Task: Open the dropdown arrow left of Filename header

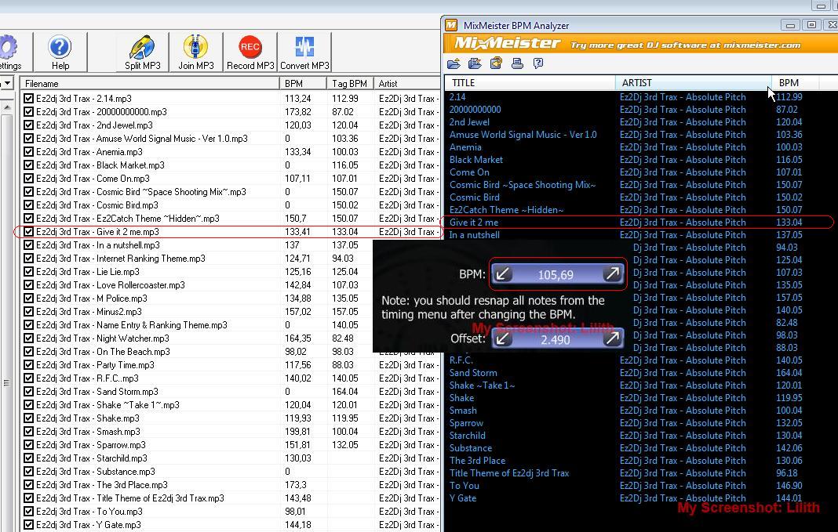Action: (x=8, y=83)
